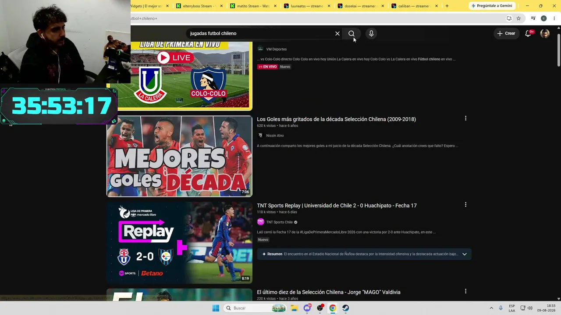Open YouTube notifications bell
This screenshot has height=315, width=561.
point(529,34)
